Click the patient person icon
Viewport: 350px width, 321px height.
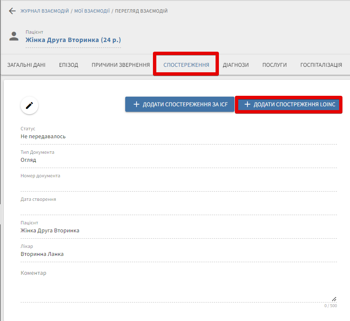14,36
